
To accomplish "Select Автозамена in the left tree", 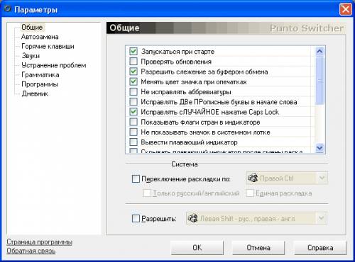I will (x=40, y=37).
